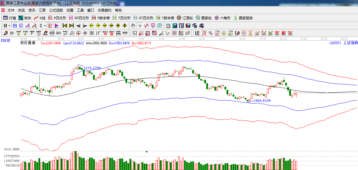Open the 文件 menu
Image resolution: width=358 pixels, height=170 pixels.
click(11, 10)
